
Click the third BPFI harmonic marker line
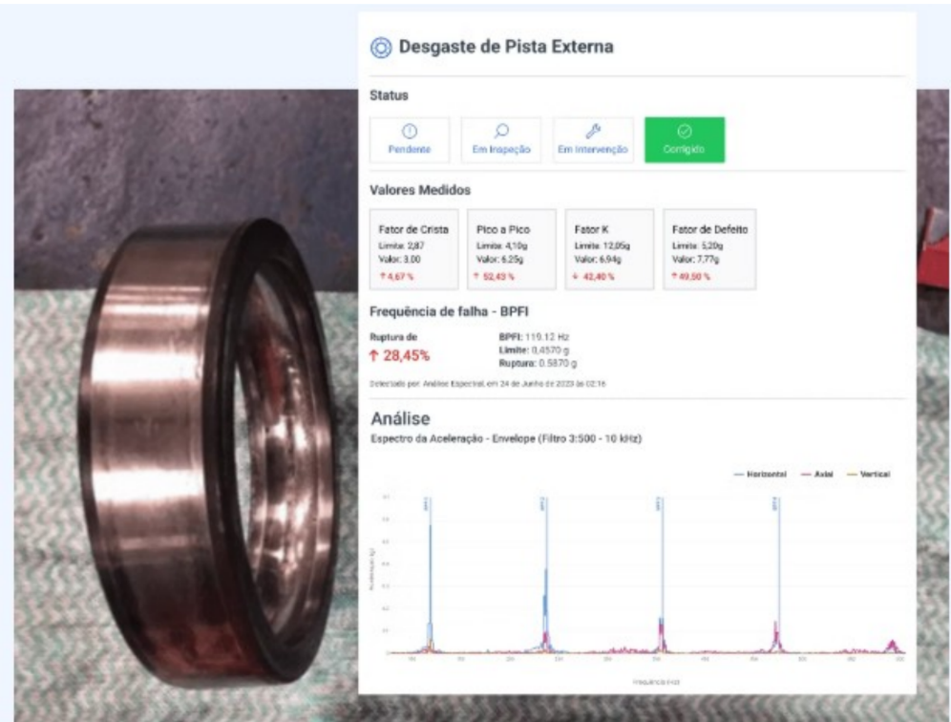coord(663,573)
